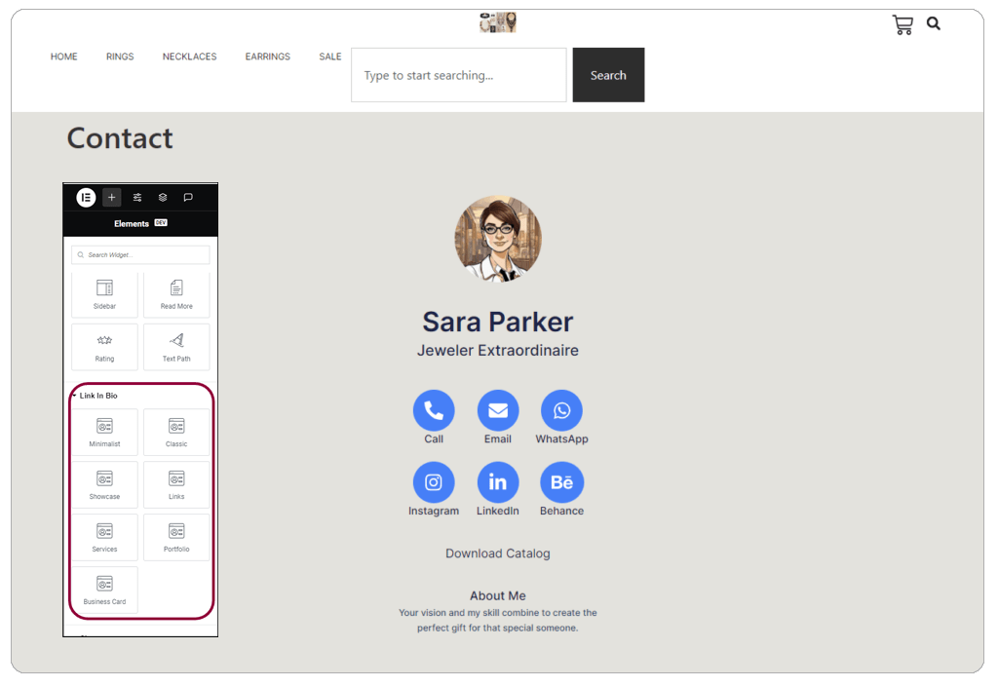998x687 pixels.
Task: Click the magnifier icon in header
Action: (x=934, y=24)
